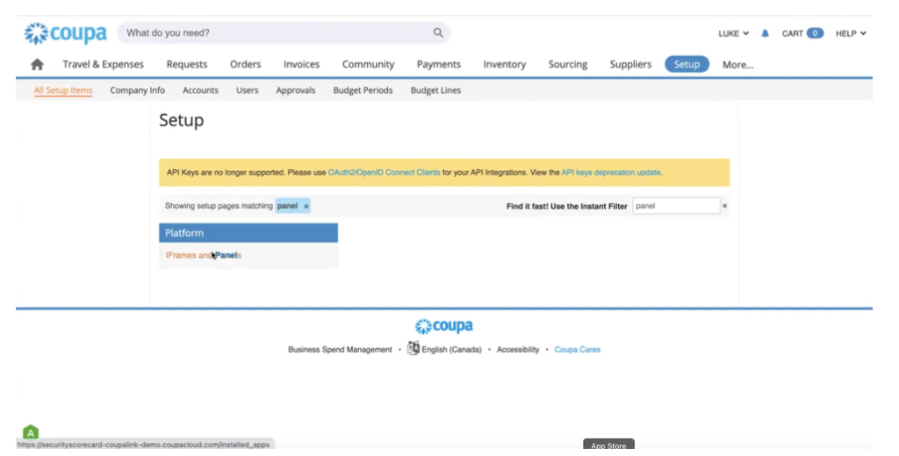The height and width of the screenshot is (456, 899).
Task: Click the Coupa logo in header
Action: click(x=65, y=33)
